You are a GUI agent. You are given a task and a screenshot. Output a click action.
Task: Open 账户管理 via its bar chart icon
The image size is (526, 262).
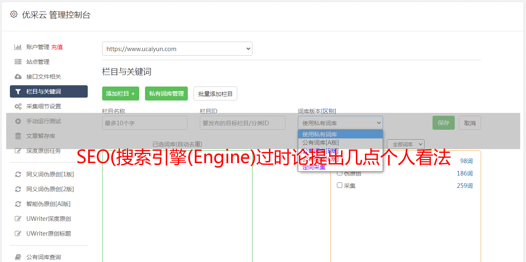point(18,47)
